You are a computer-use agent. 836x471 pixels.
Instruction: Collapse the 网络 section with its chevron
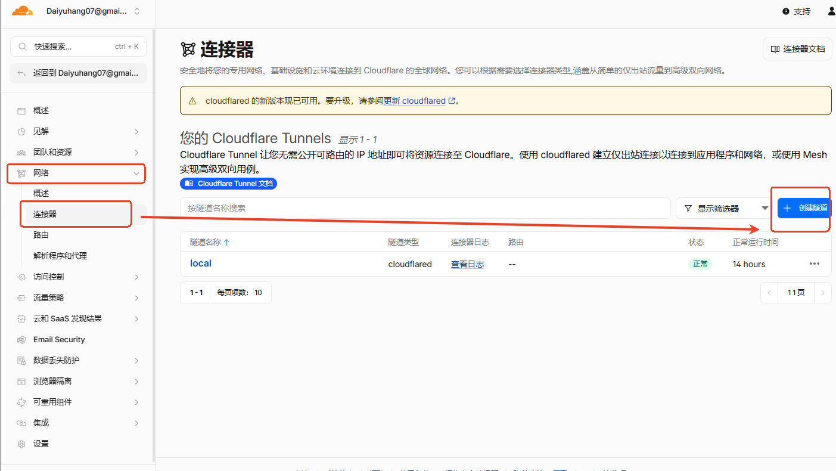136,173
